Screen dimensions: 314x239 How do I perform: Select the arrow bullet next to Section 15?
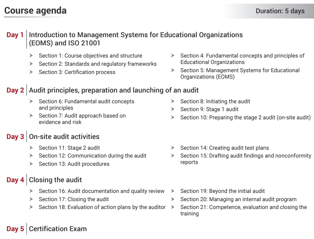pyautogui.click(x=173, y=156)
